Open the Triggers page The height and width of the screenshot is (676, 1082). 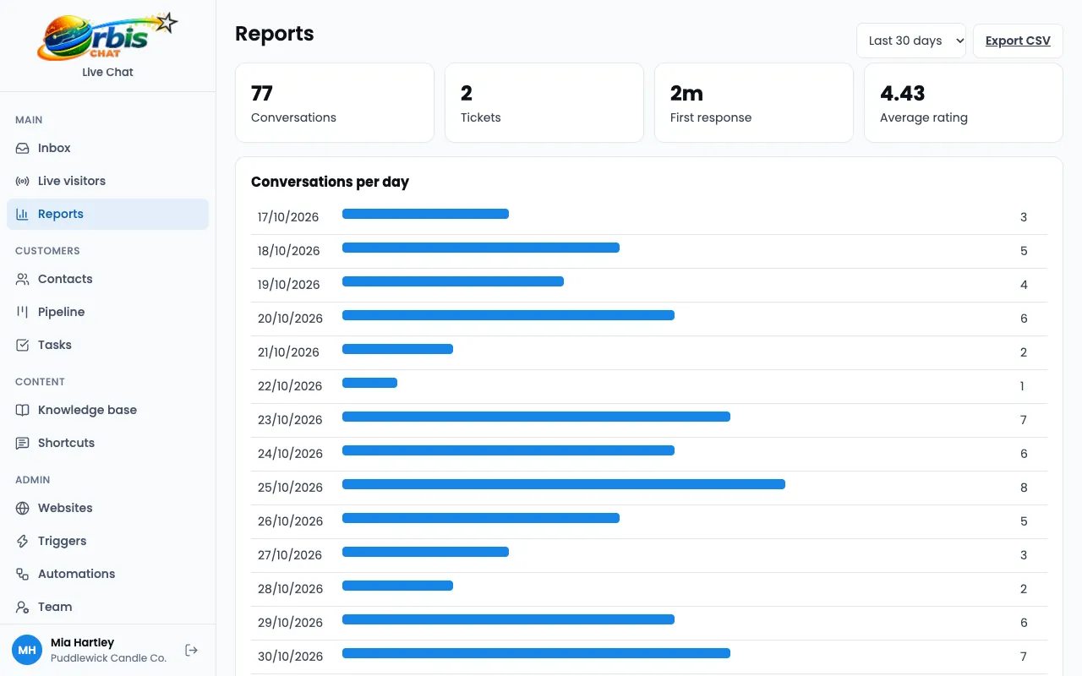click(x=108, y=541)
